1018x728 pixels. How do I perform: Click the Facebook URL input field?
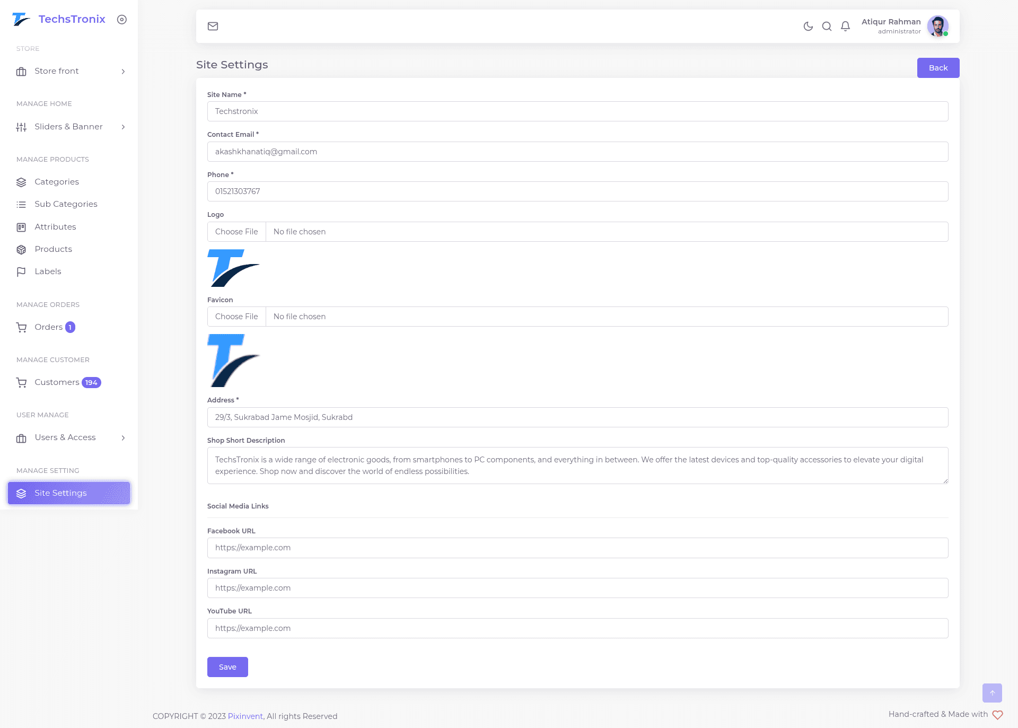pos(577,548)
